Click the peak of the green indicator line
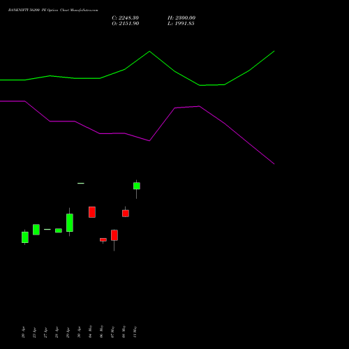 coord(149,51)
